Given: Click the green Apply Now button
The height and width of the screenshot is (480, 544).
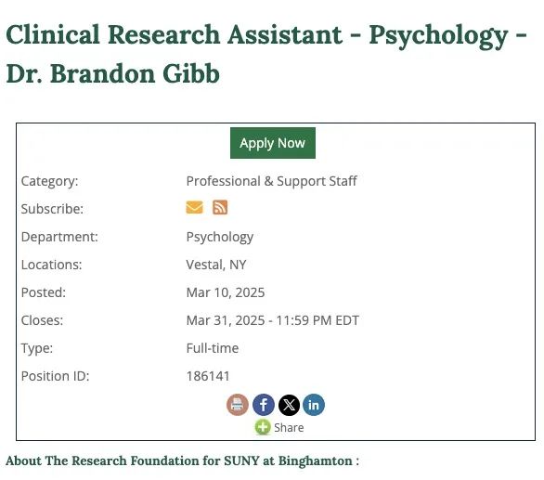Looking at the screenshot, I should pos(273,143).
